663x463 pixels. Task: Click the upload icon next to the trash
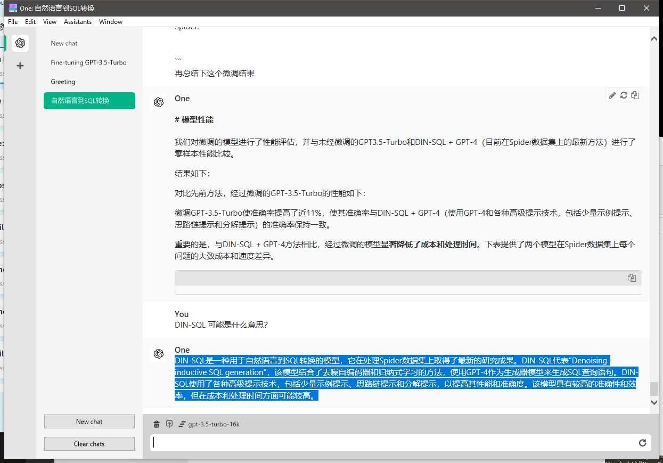coord(169,424)
